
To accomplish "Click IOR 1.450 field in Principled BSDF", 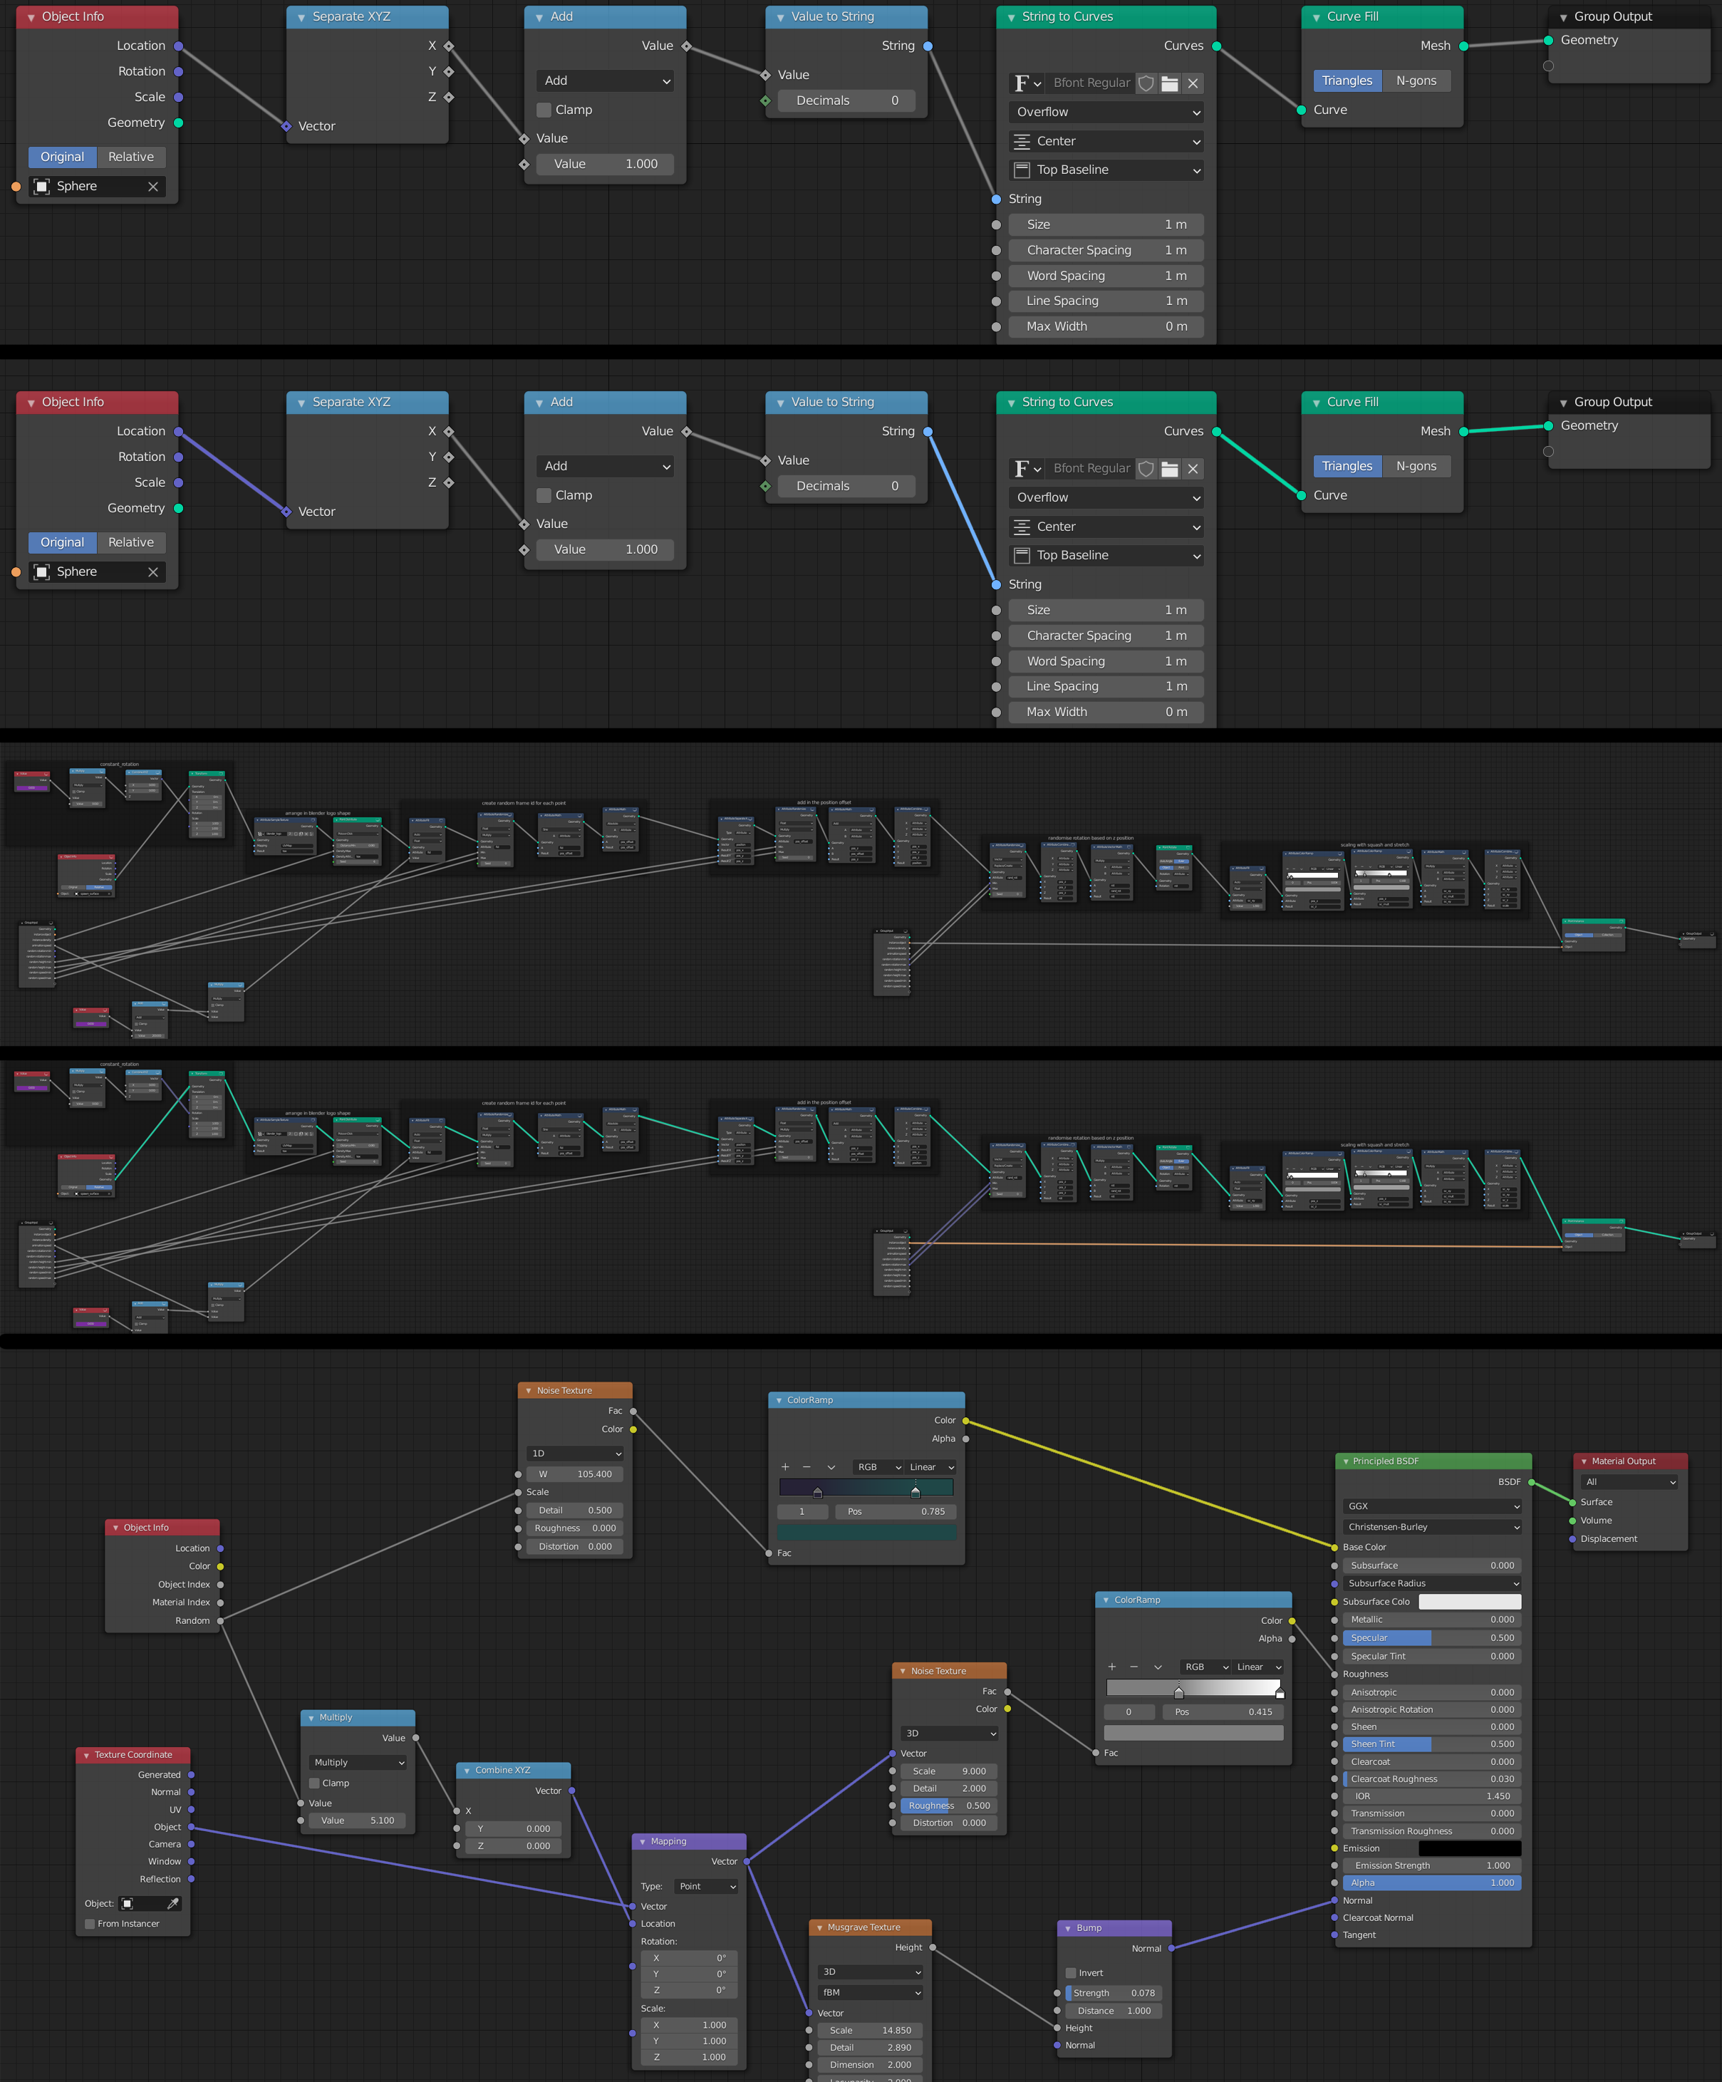I will pos(1433,1796).
